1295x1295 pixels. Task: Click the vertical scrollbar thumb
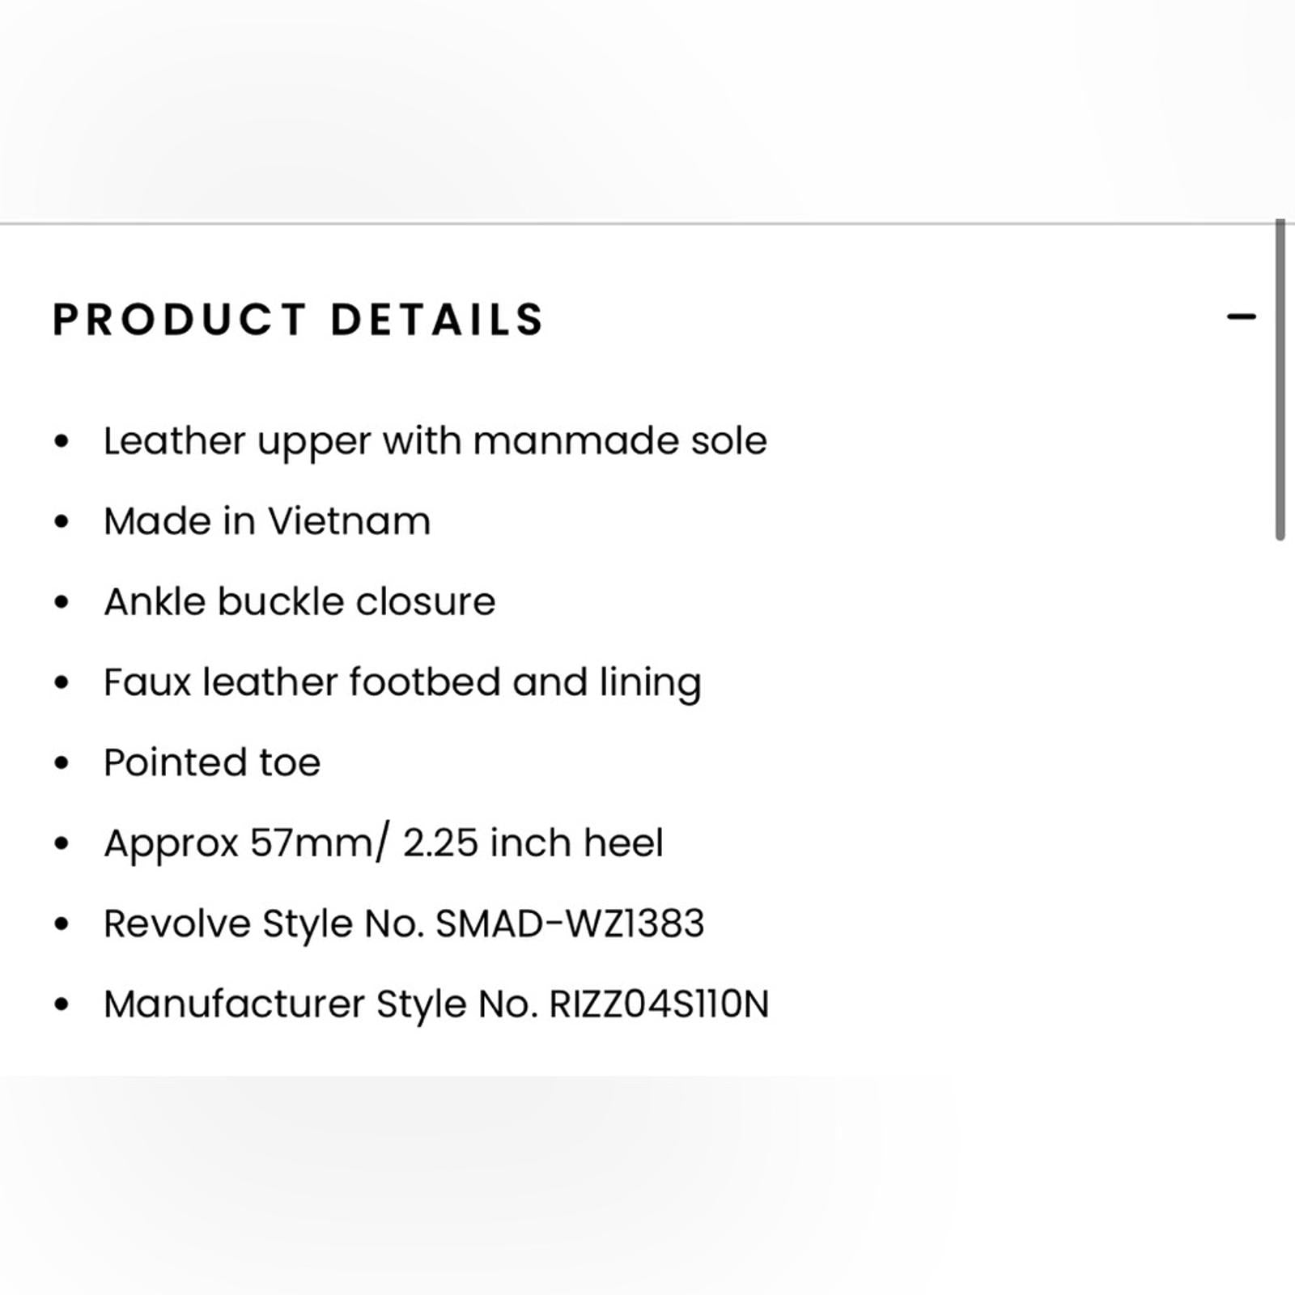click(x=1280, y=379)
